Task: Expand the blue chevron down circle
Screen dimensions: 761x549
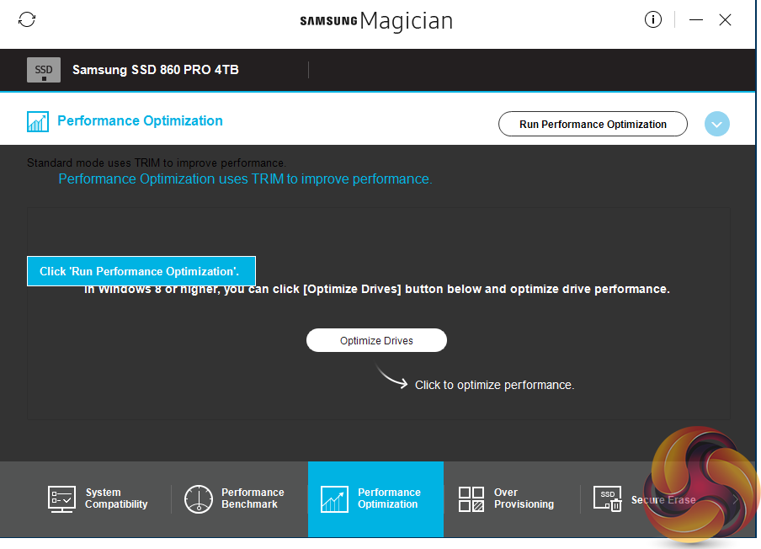Action: pos(717,125)
